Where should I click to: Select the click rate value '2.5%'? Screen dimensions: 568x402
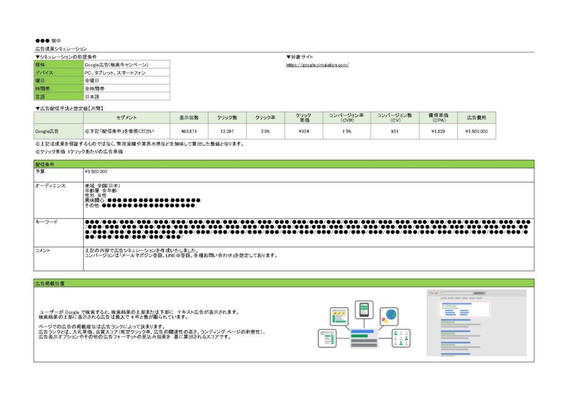266,131
